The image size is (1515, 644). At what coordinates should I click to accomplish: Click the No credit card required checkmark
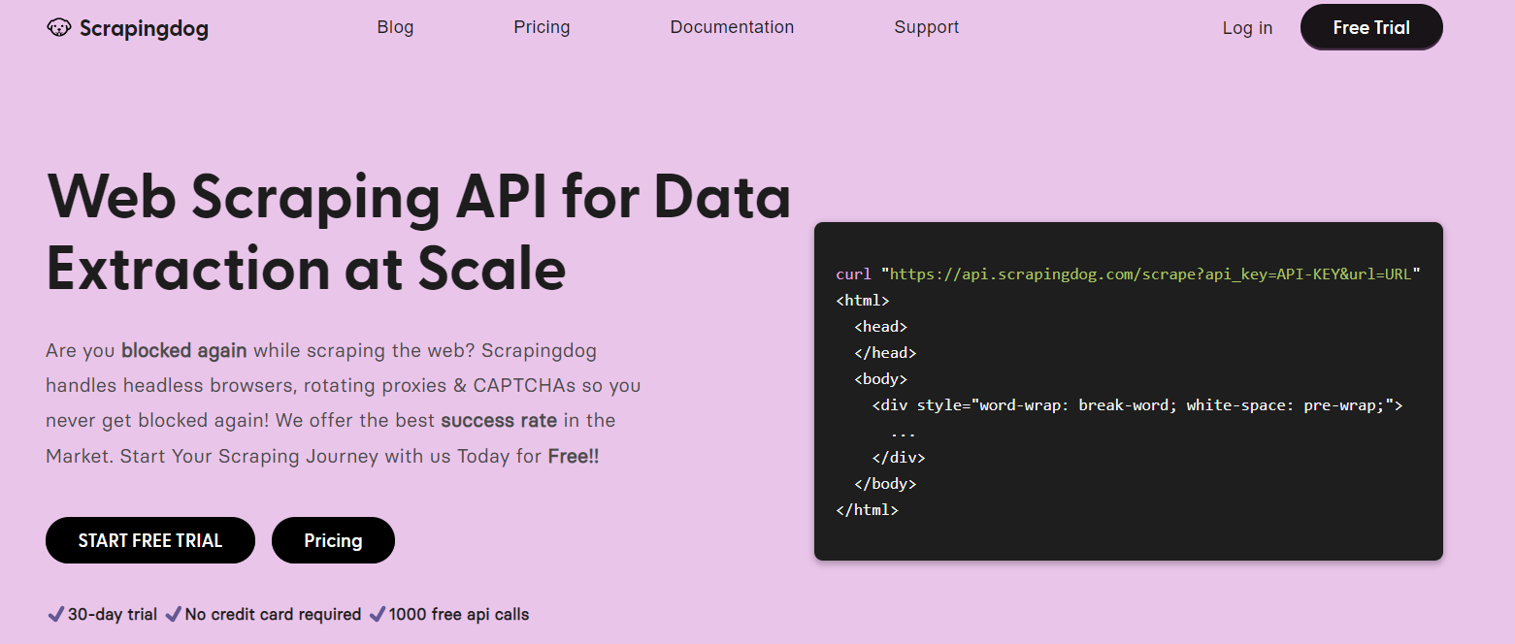coord(174,614)
